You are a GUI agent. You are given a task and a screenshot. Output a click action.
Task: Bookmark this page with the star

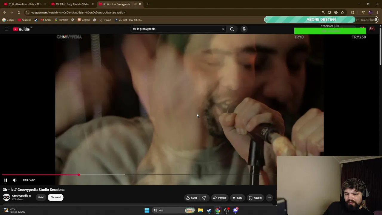coord(342,13)
